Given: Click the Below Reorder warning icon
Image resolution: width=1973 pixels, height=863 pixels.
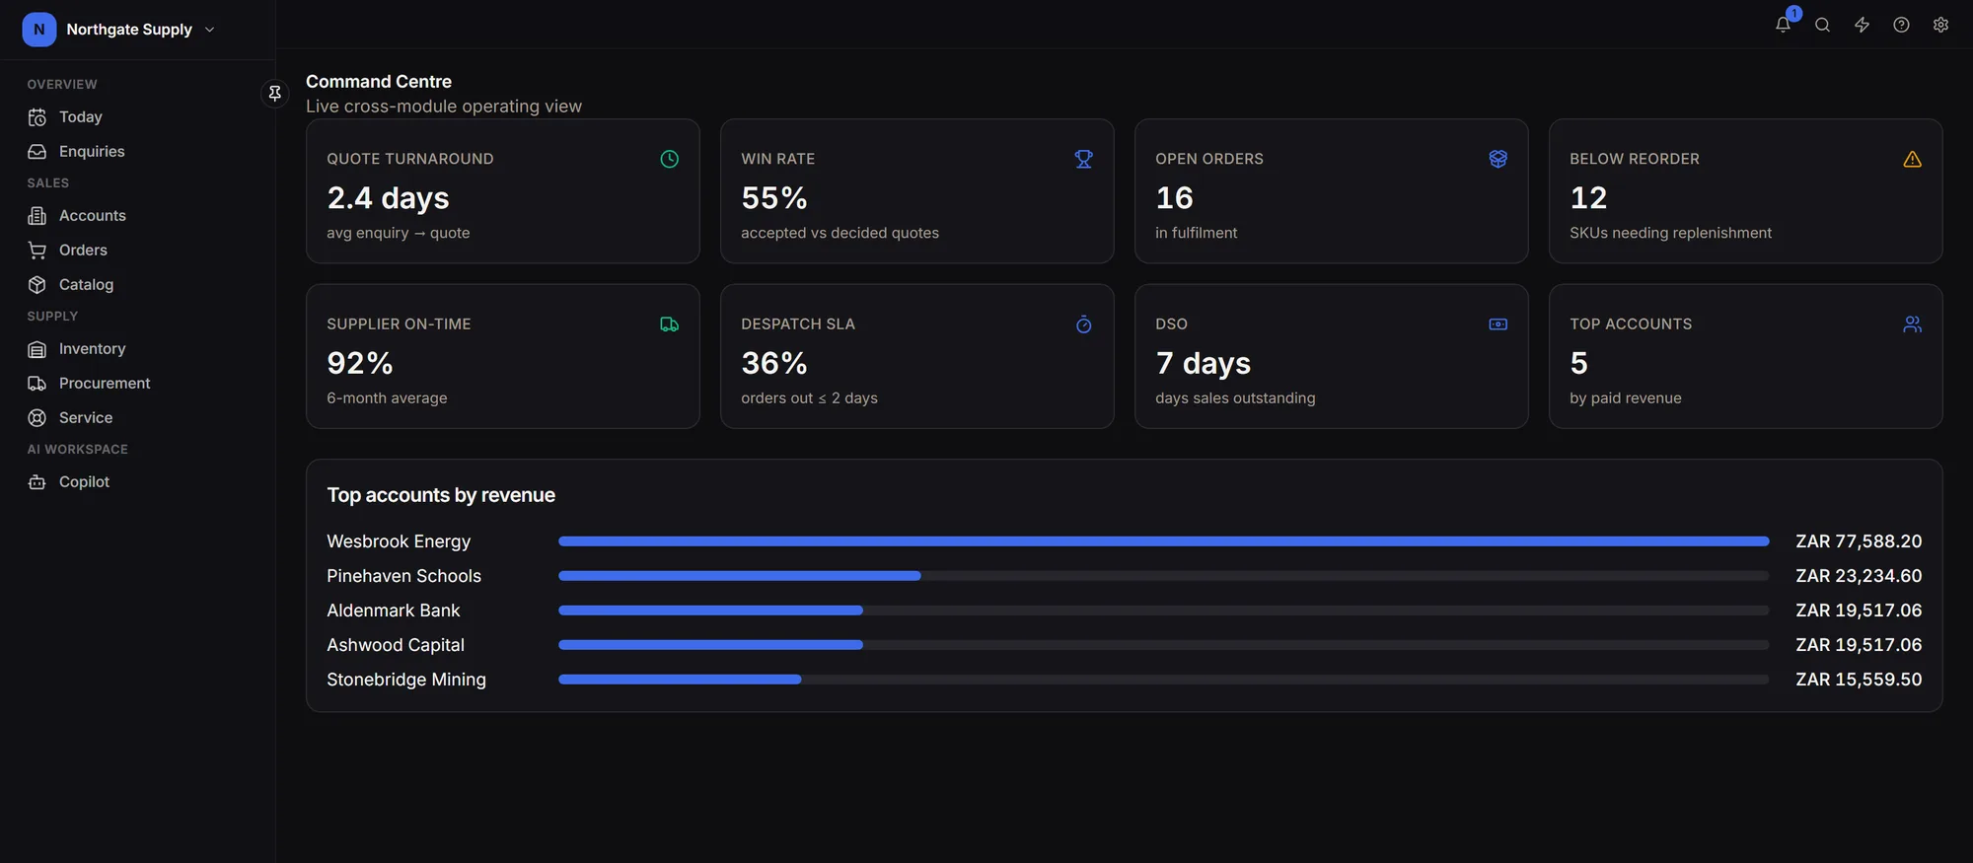Looking at the screenshot, I should (1912, 159).
